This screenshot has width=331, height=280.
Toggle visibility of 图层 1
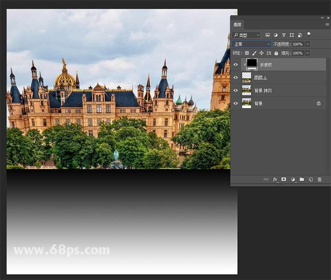pyautogui.click(x=235, y=77)
